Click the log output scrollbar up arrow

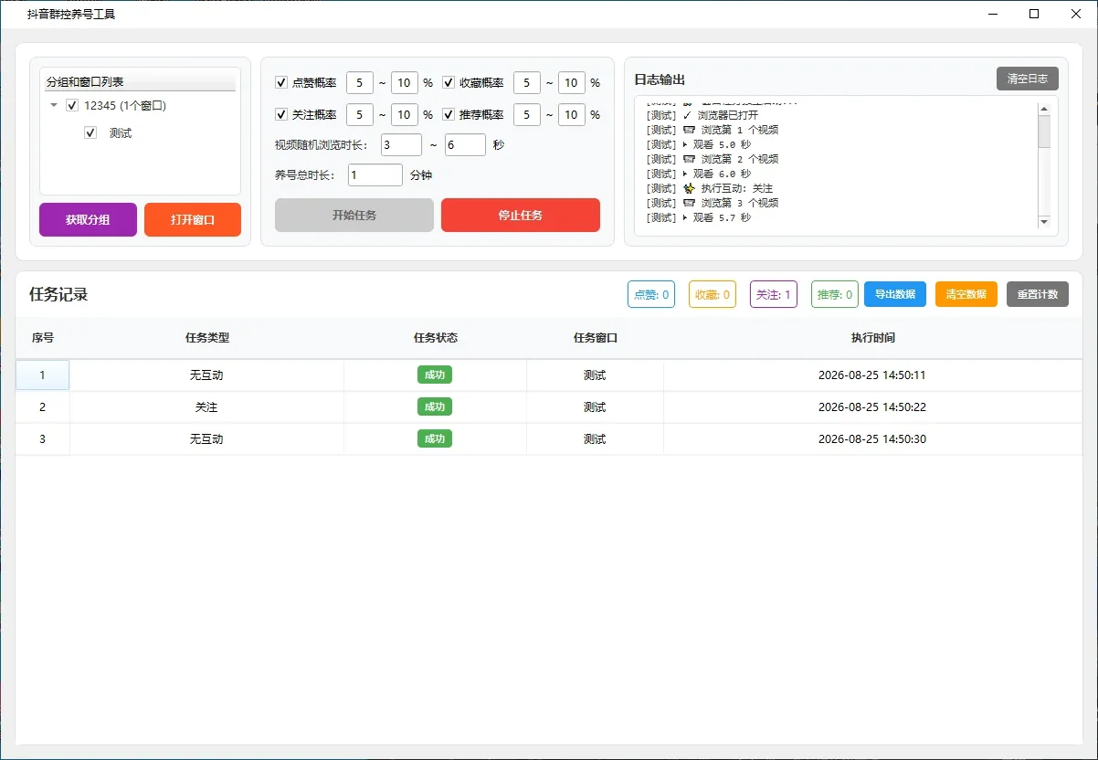click(x=1044, y=109)
